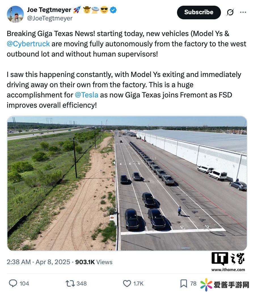Click the Joe Tegtmeyer display name
Image resolution: width=253 pixels, height=292 pixels.
pos(49,10)
